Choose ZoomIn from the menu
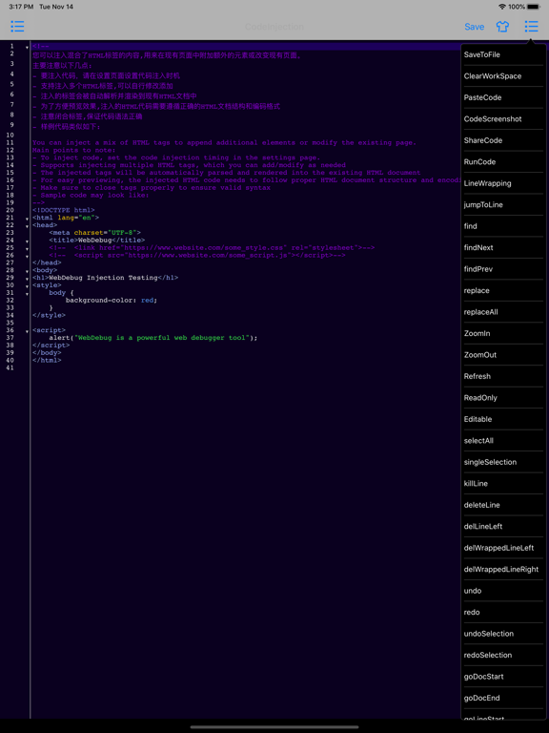The width and height of the screenshot is (549, 733). [x=503, y=333]
